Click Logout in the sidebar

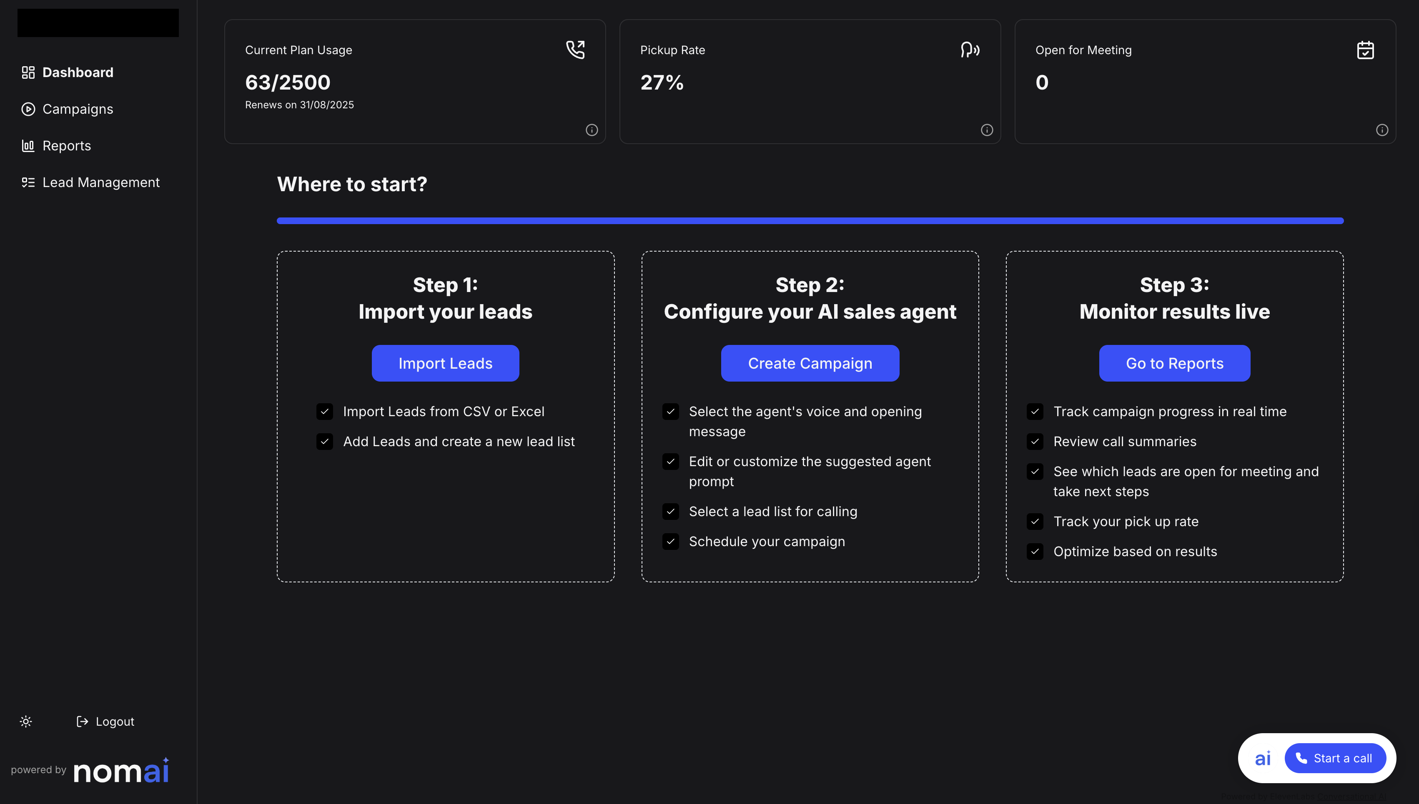(x=105, y=721)
